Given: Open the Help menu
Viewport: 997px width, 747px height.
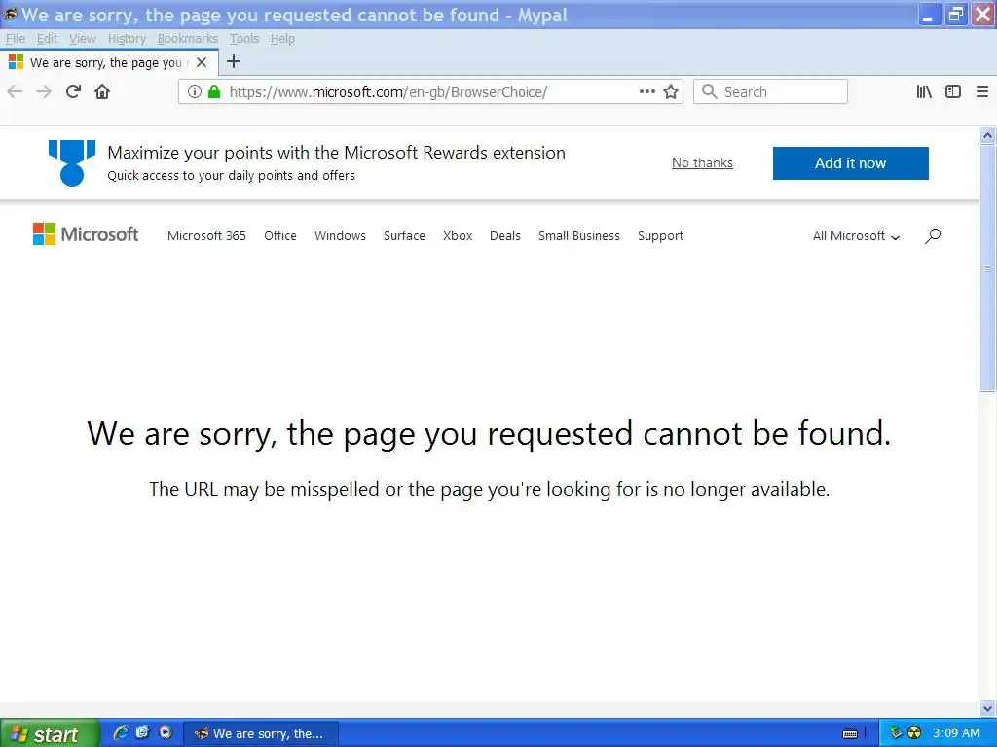Looking at the screenshot, I should [282, 39].
